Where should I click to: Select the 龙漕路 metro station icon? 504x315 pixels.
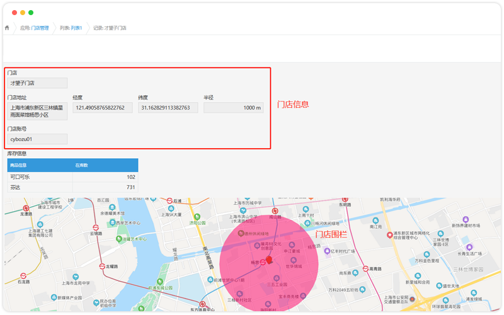pyautogui.click(x=26, y=207)
